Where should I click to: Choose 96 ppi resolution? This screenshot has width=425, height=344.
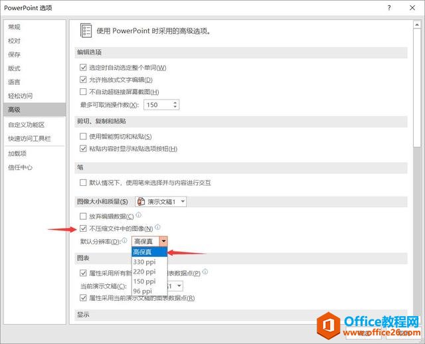[x=149, y=291]
